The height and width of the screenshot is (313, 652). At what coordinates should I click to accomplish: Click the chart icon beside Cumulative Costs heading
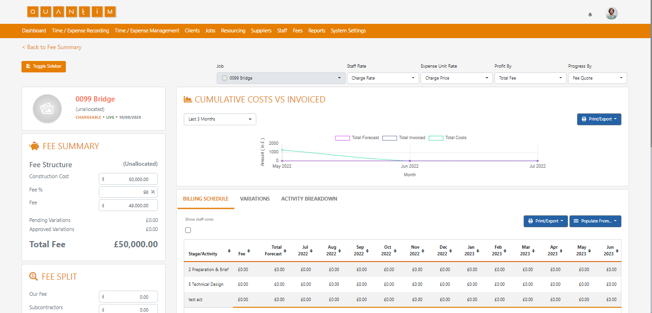[x=187, y=99]
